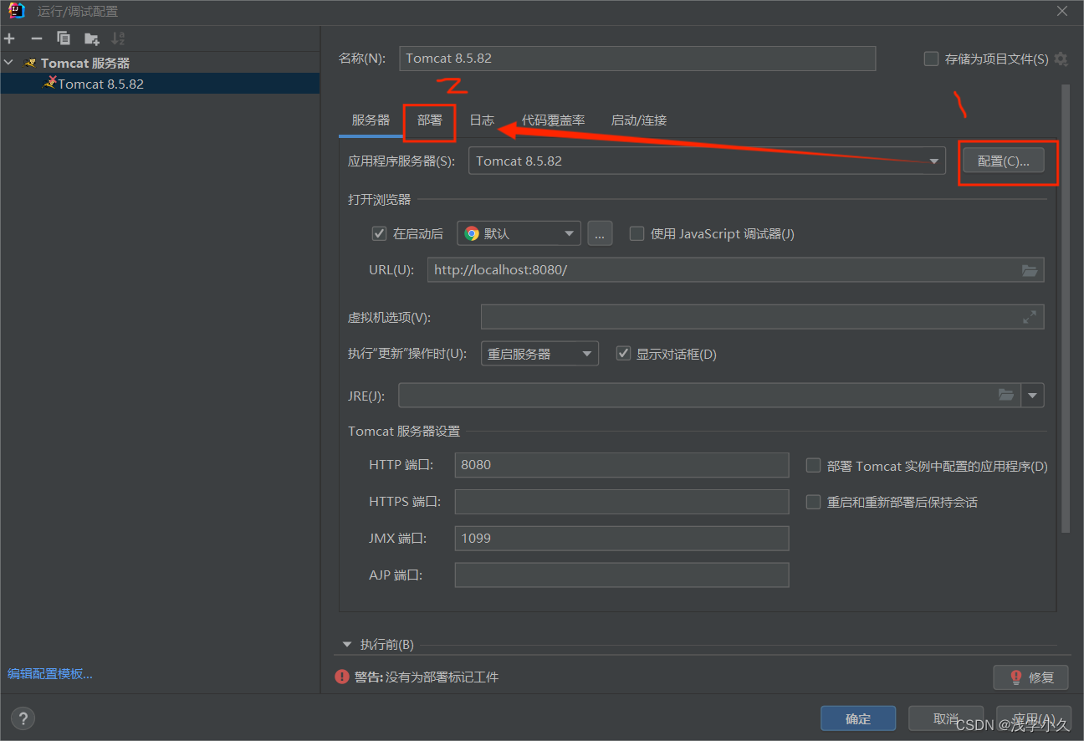Open the 重启服务器 update action dropdown
The width and height of the screenshot is (1084, 741).
pos(539,354)
